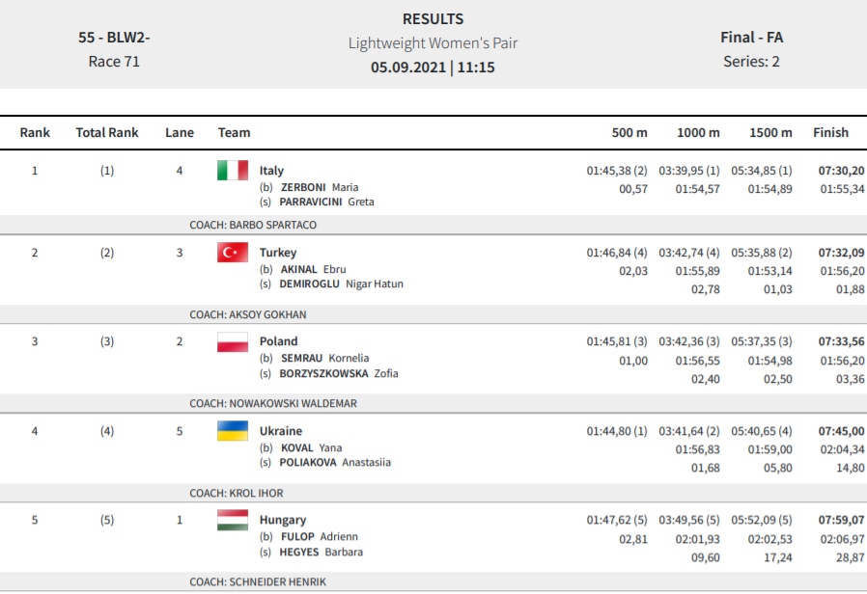This screenshot has width=867, height=594.
Task: Click coach NOWAKOWSKI WALDEMAR row
Action: (x=433, y=403)
